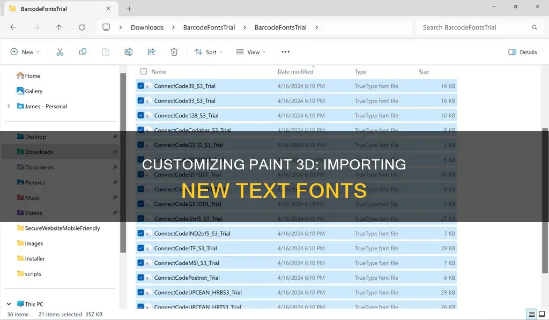Open the scripts folder in sidebar

click(29, 274)
